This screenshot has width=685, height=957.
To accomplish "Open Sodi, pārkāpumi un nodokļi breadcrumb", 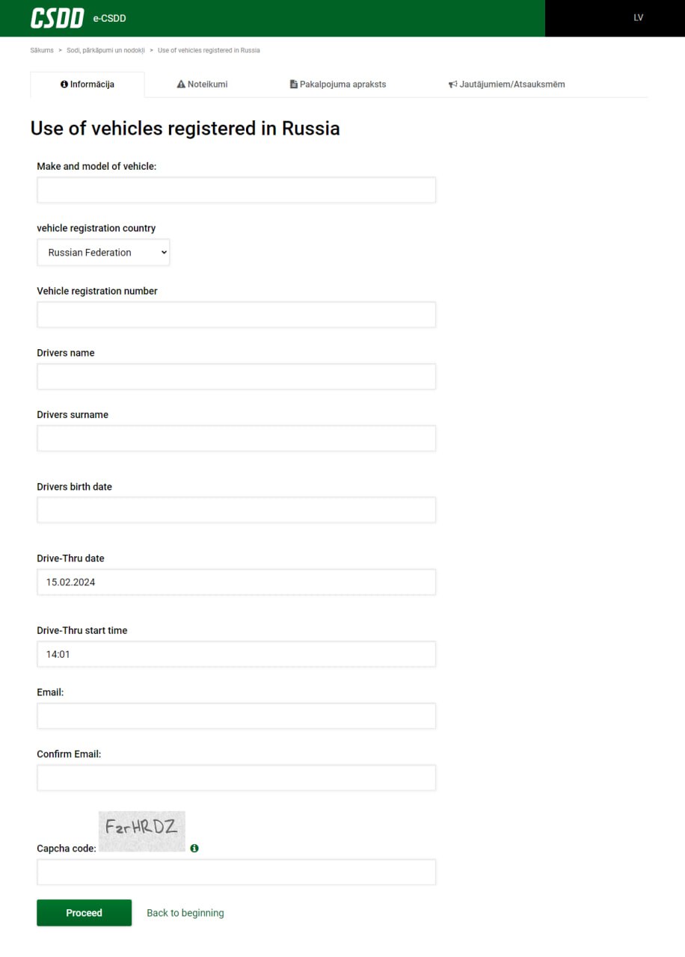I will [x=105, y=50].
